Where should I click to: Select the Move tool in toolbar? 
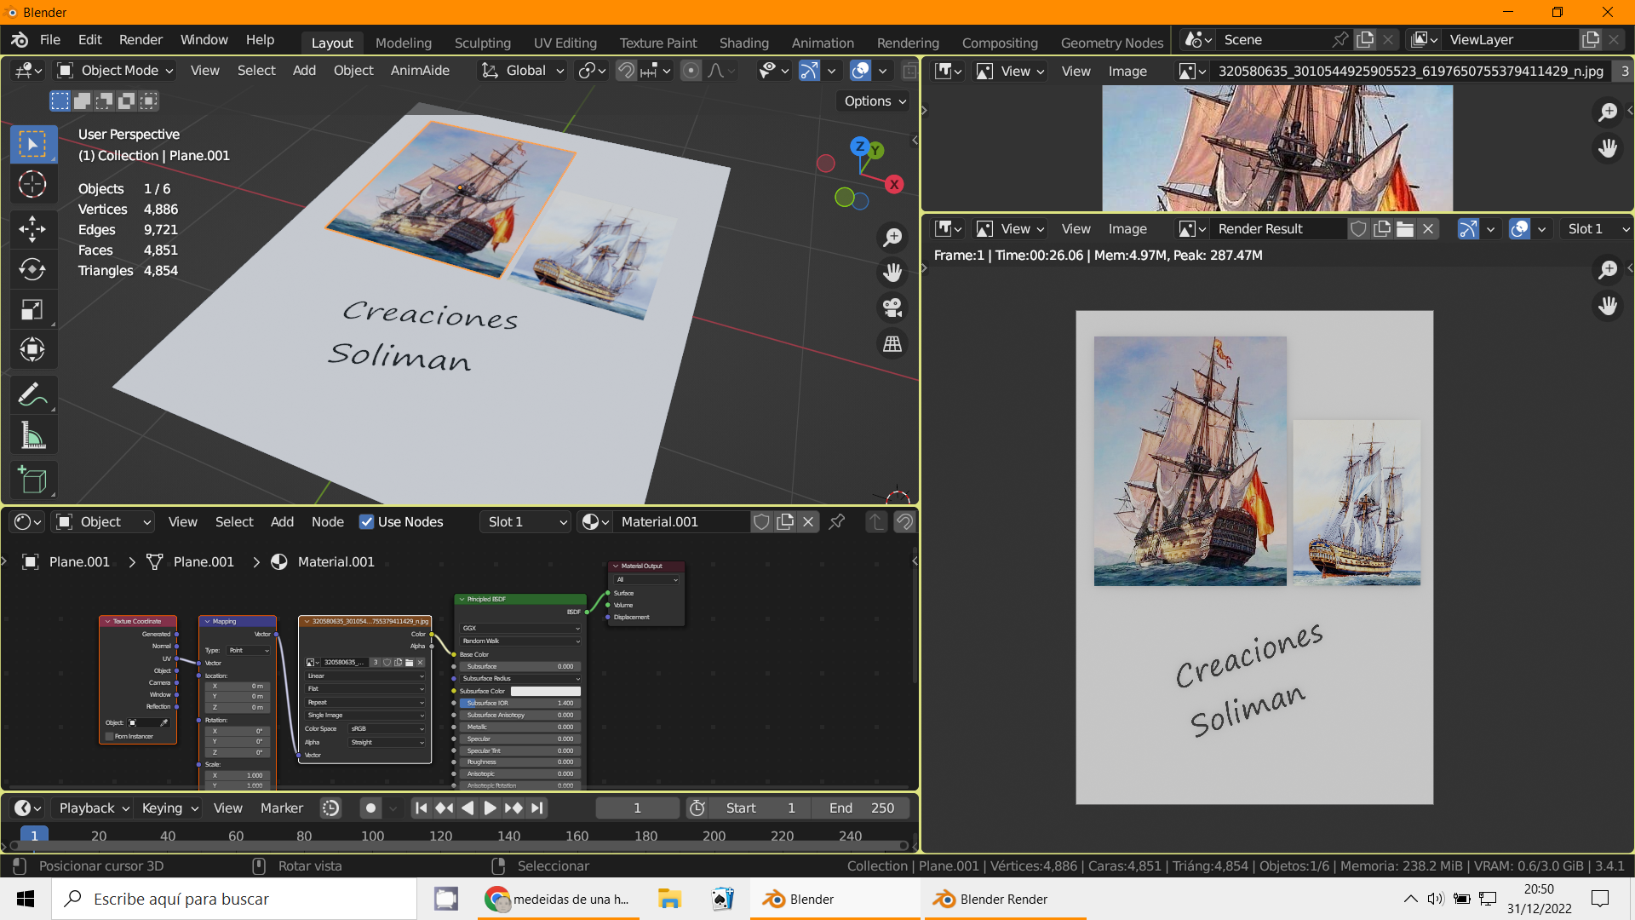point(32,228)
